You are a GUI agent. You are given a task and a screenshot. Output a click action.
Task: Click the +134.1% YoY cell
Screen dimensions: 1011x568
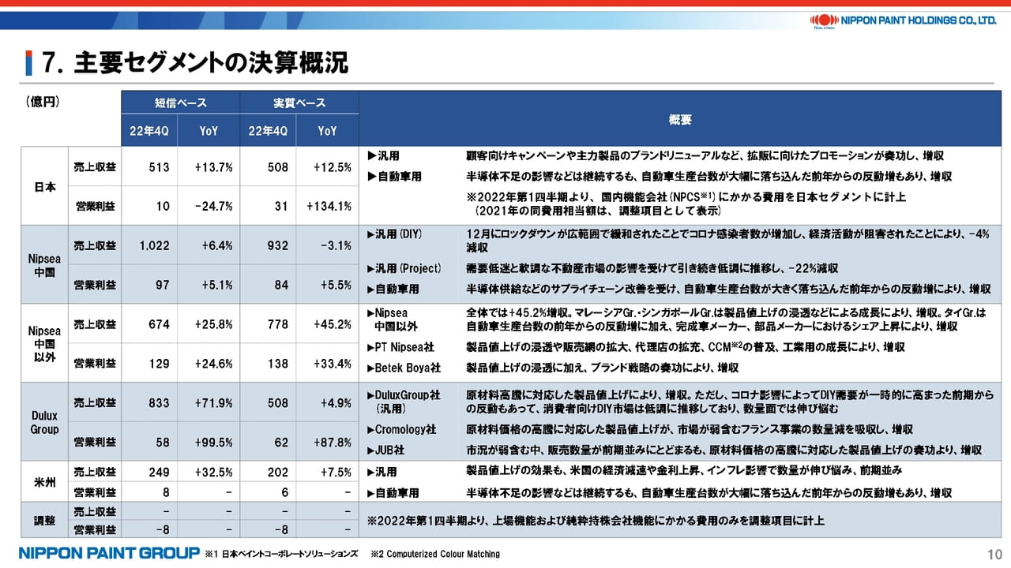pos(327,206)
